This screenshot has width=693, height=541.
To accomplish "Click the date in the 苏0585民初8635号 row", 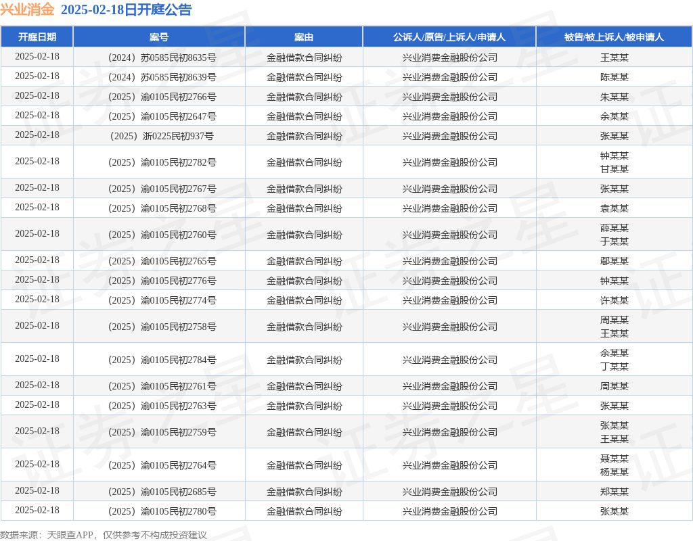I will (37, 57).
